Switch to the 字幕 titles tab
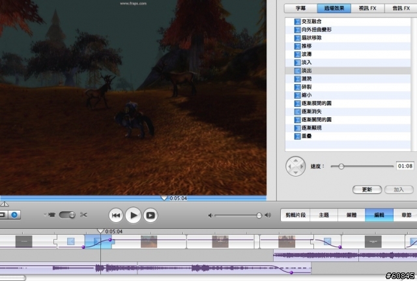This screenshot has height=281, width=417. point(300,8)
